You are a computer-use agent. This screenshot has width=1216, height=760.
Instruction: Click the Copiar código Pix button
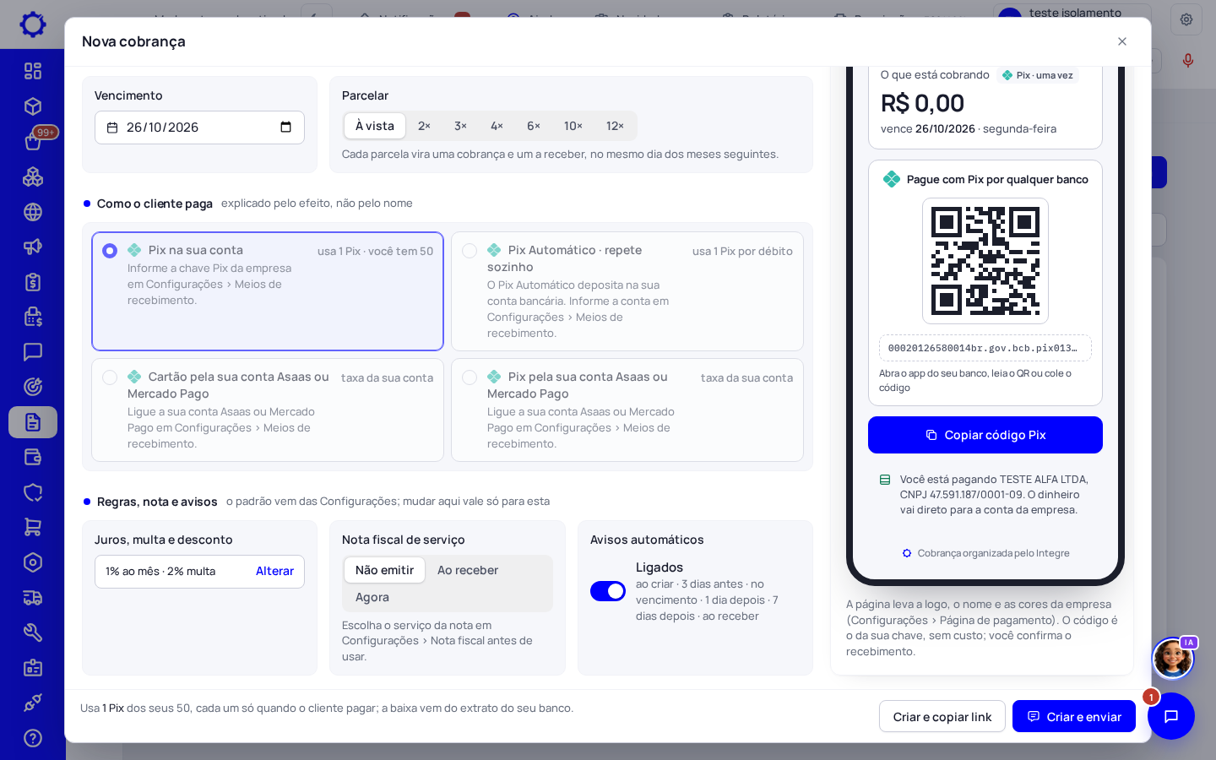[x=985, y=435]
